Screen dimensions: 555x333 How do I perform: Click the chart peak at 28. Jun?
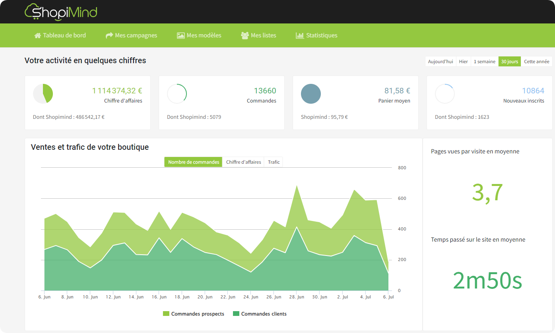297,185
